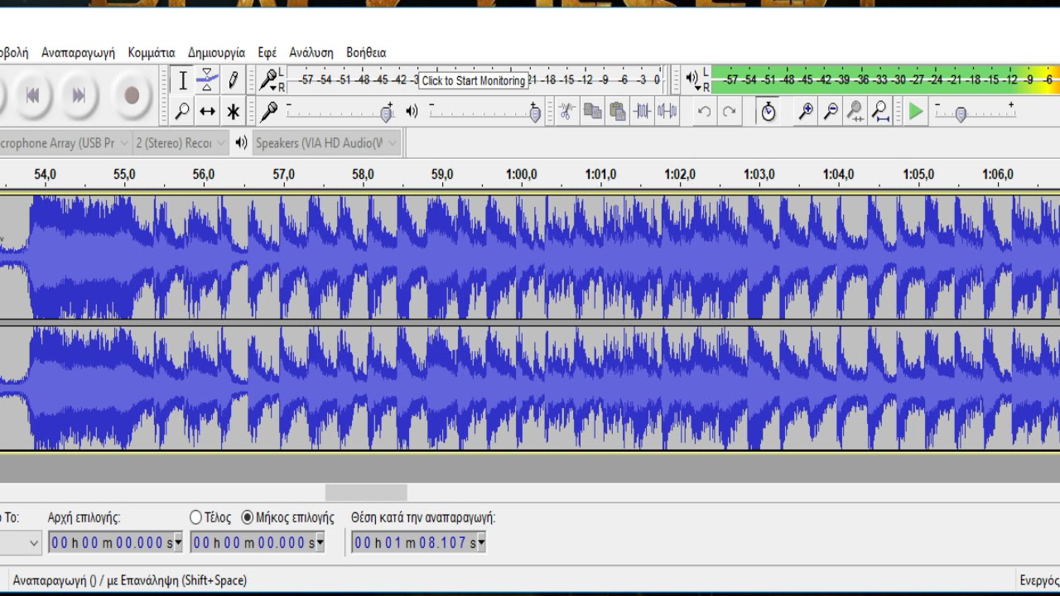Select the Envelope tool
The width and height of the screenshot is (1060, 596).
[x=207, y=80]
